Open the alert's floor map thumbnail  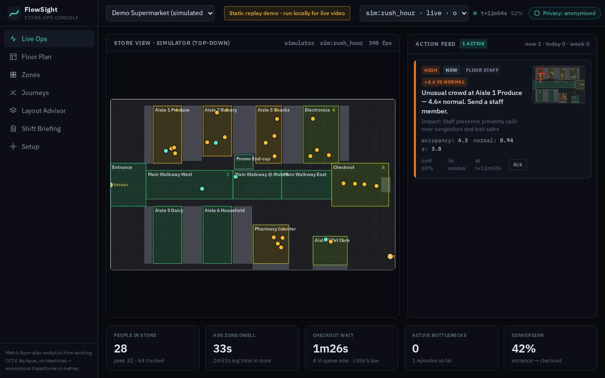pos(559,85)
